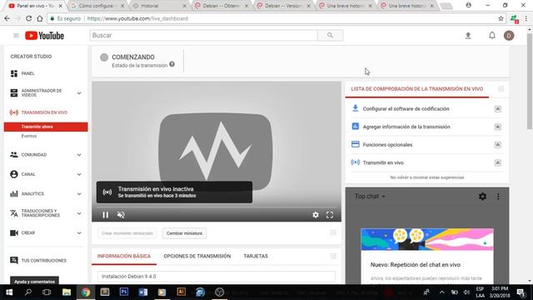
Task: Open the upload video icon
Action: tap(468, 35)
